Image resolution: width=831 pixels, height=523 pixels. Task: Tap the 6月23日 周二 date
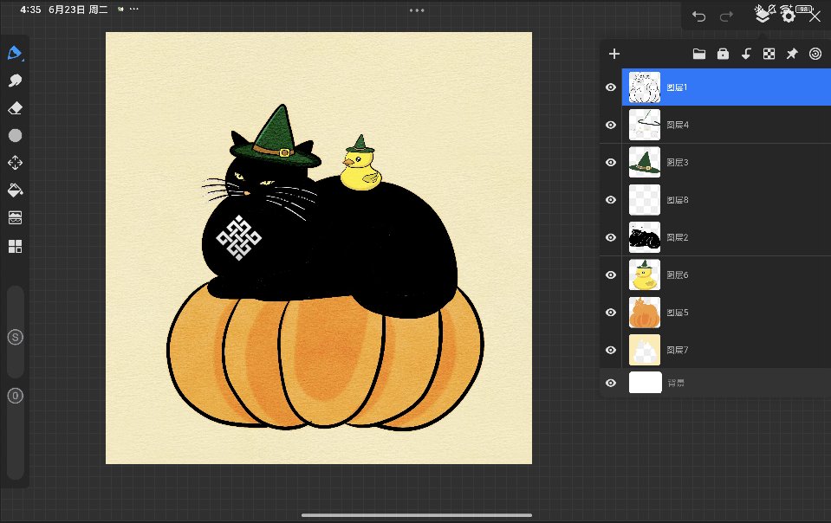78,10
